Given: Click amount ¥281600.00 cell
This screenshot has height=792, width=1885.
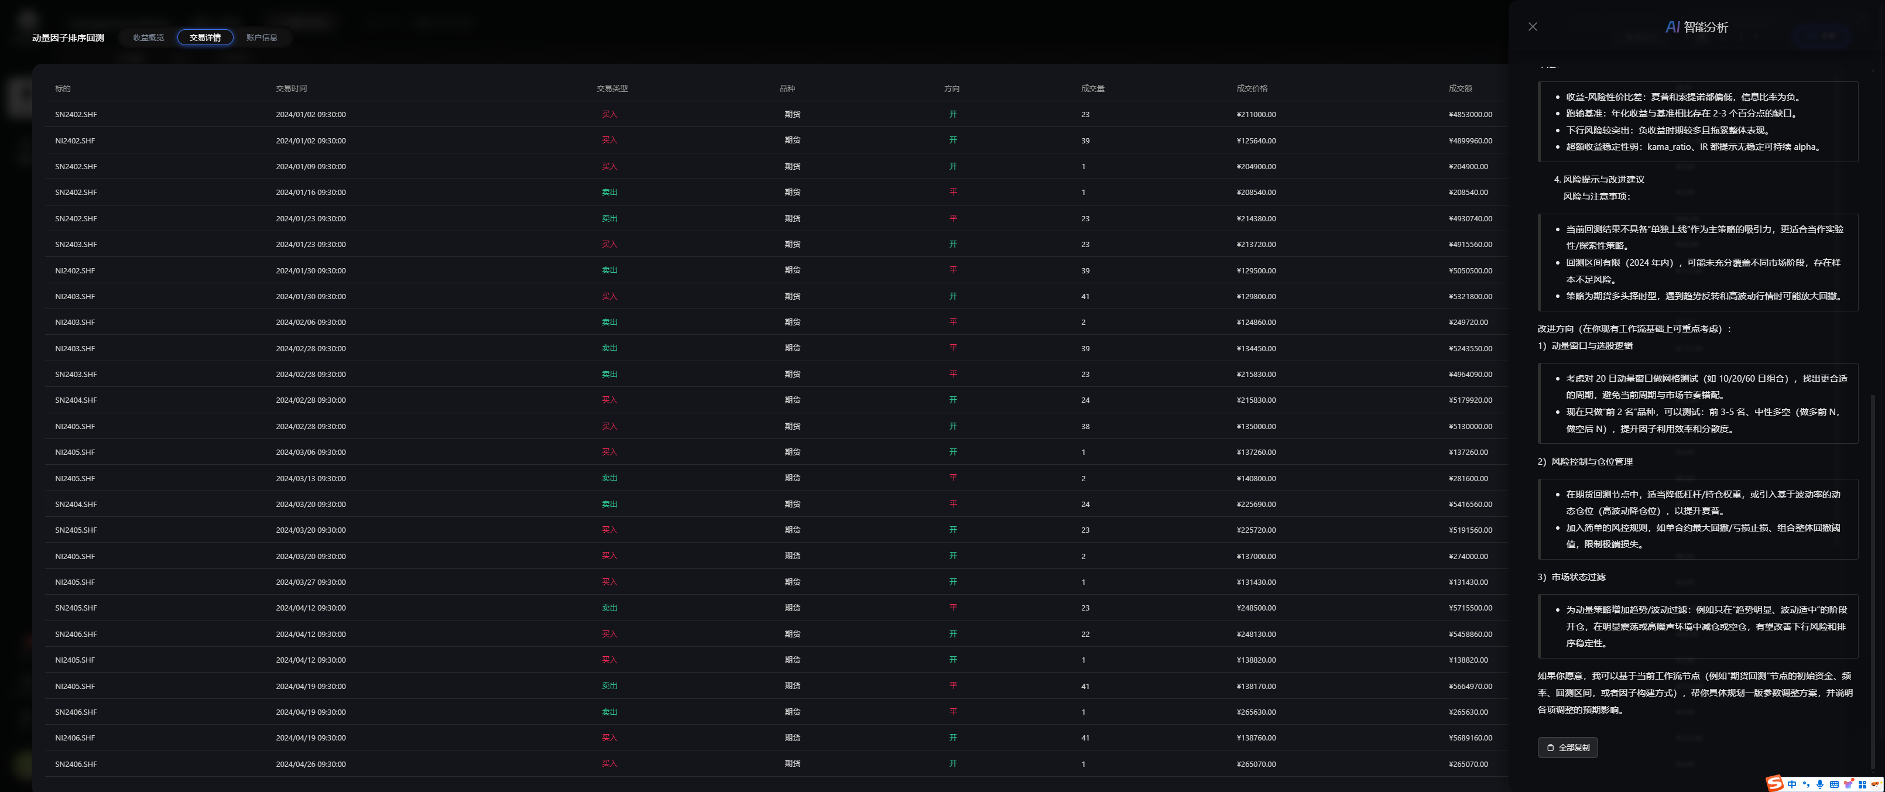Looking at the screenshot, I should tap(1468, 478).
